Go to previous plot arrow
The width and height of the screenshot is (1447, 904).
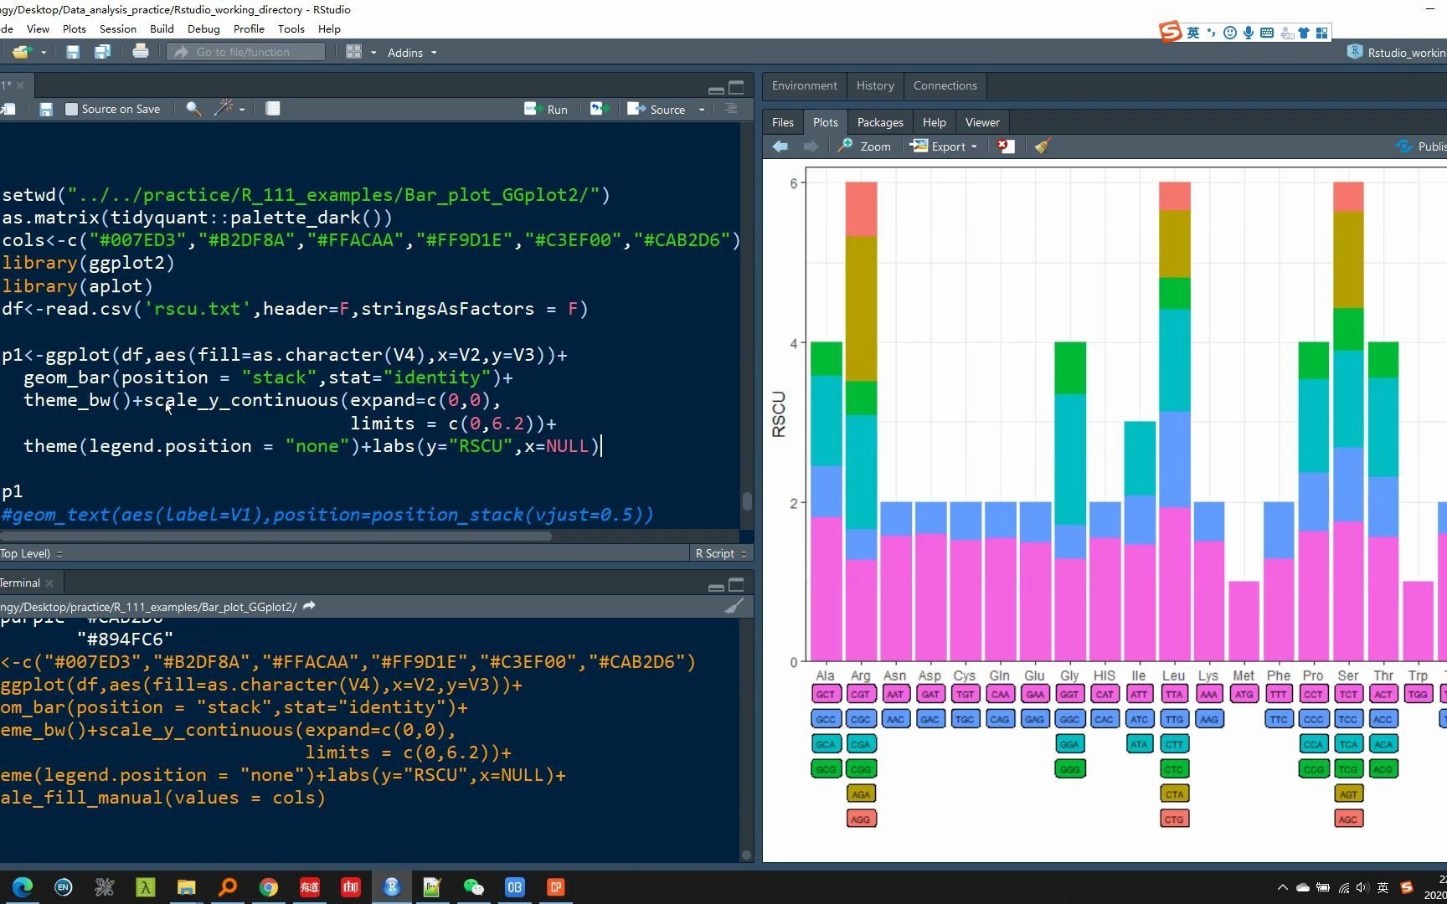[x=780, y=146]
